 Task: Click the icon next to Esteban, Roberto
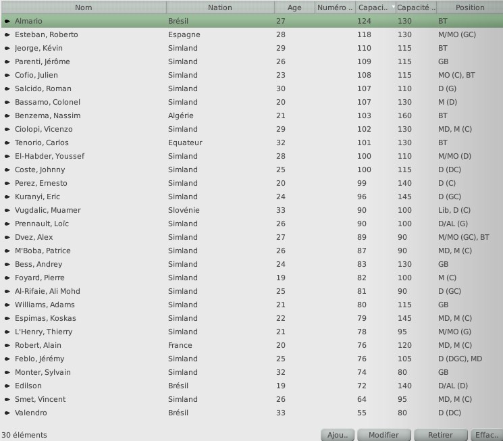(7, 35)
